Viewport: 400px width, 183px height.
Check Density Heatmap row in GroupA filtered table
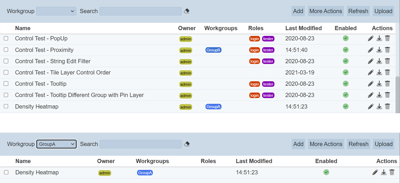pyautogui.click(x=6, y=172)
